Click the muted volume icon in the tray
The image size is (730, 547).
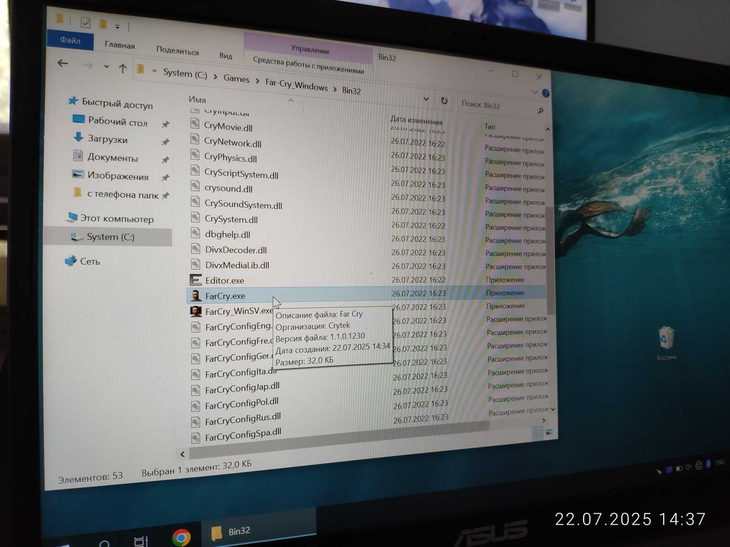click(x=688, y=466)
